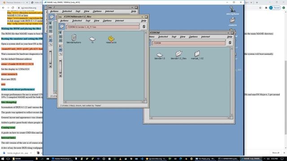Image resolution: width=287 pixels, height=161 pixels.
Task: Open Actions menu in root directory window
Action: tap(54, 11)
